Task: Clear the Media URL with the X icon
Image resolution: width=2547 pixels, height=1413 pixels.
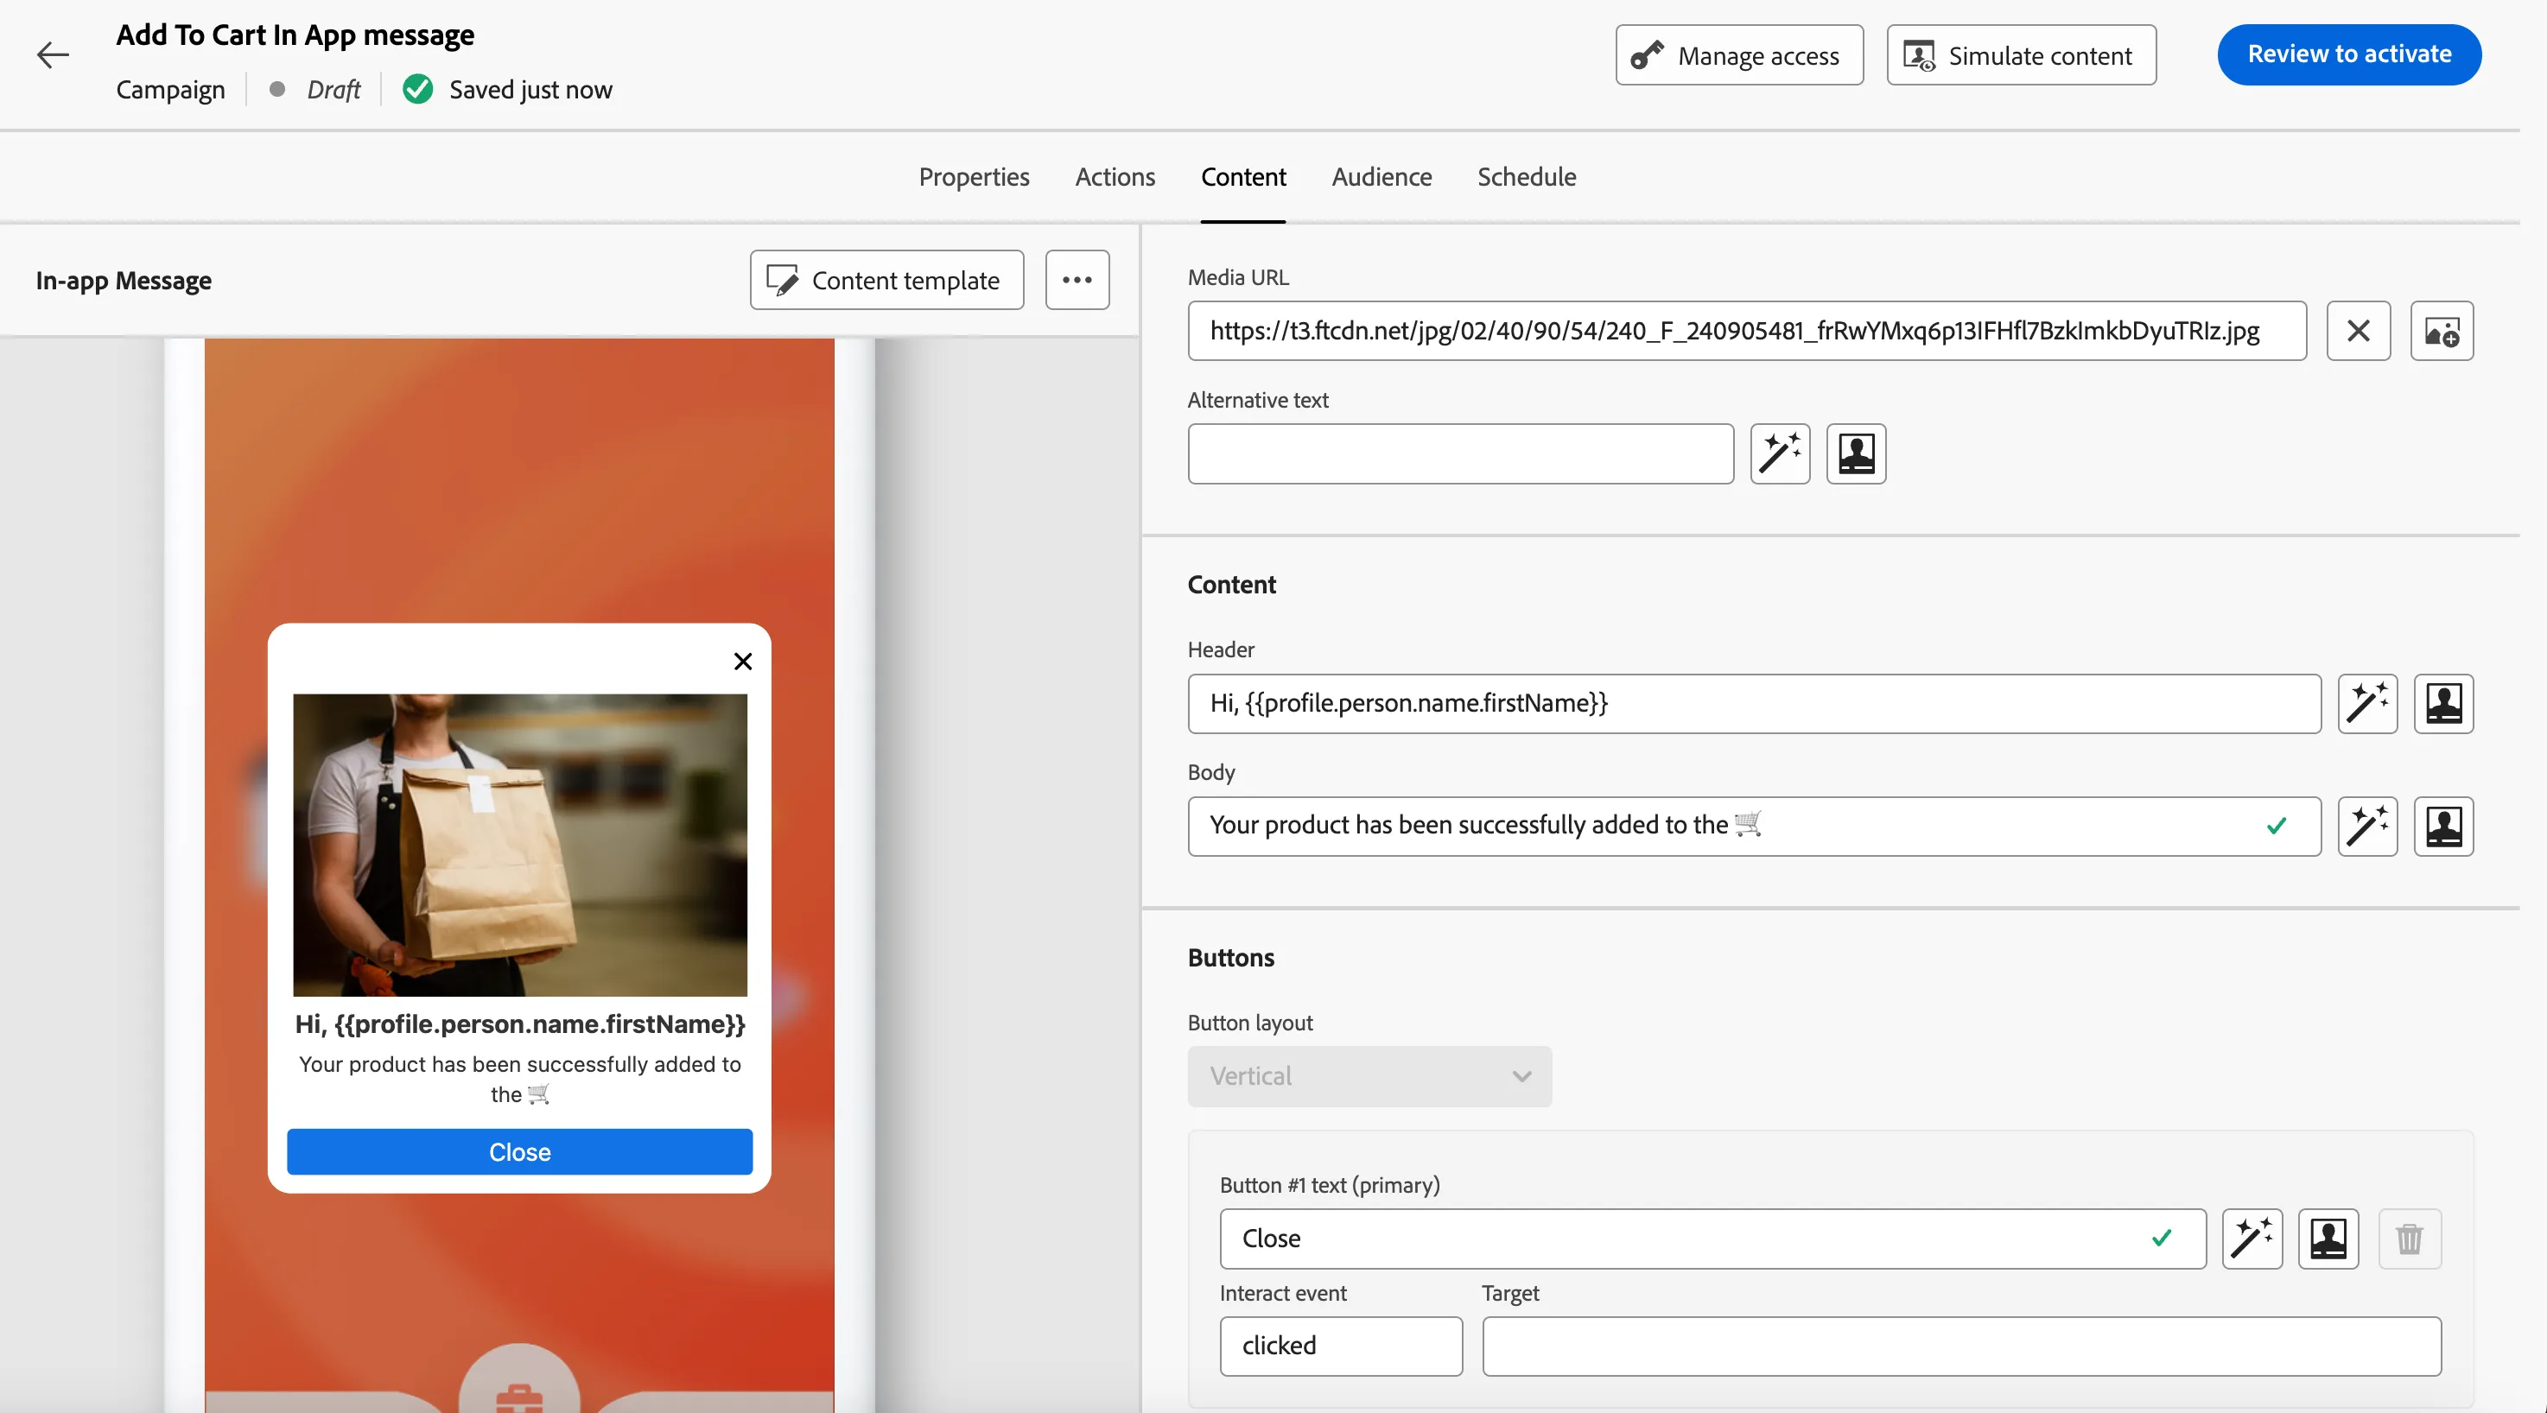Action: click(2358, 331)
